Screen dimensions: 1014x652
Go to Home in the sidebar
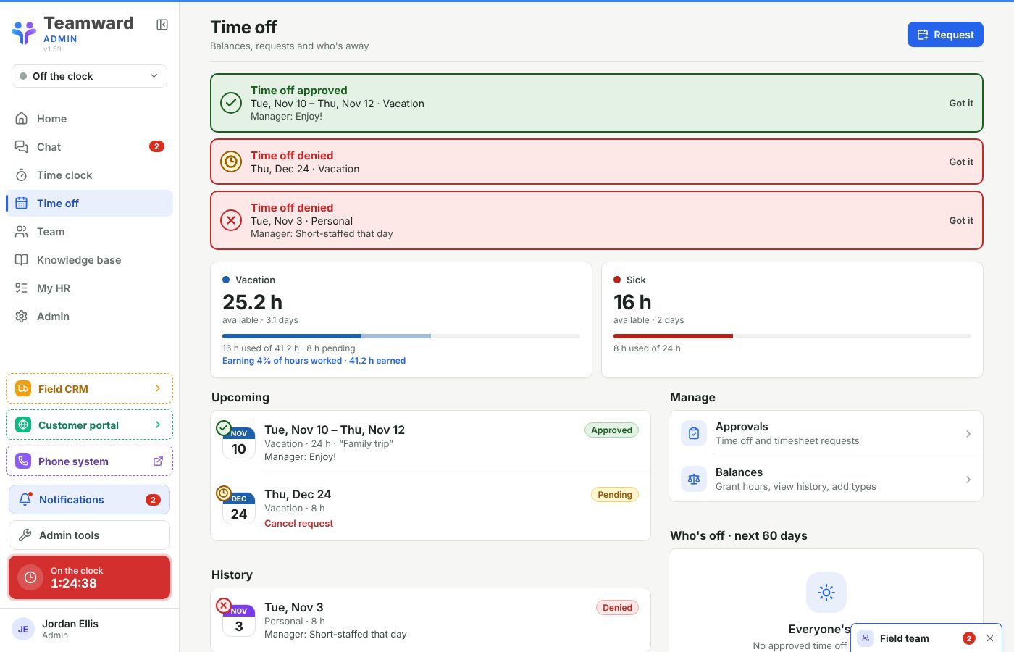click(x=89, y=119)
